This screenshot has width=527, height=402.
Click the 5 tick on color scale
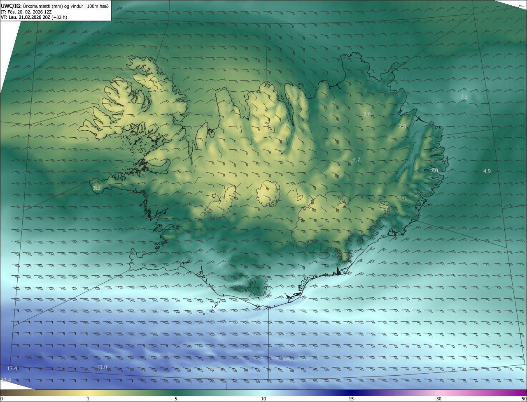click(176, 399)
